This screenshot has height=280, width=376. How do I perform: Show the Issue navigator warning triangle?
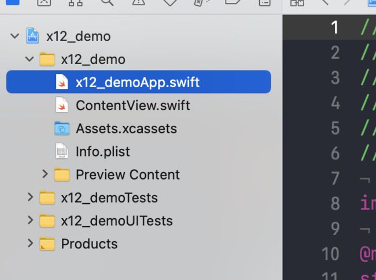point(138,2)
